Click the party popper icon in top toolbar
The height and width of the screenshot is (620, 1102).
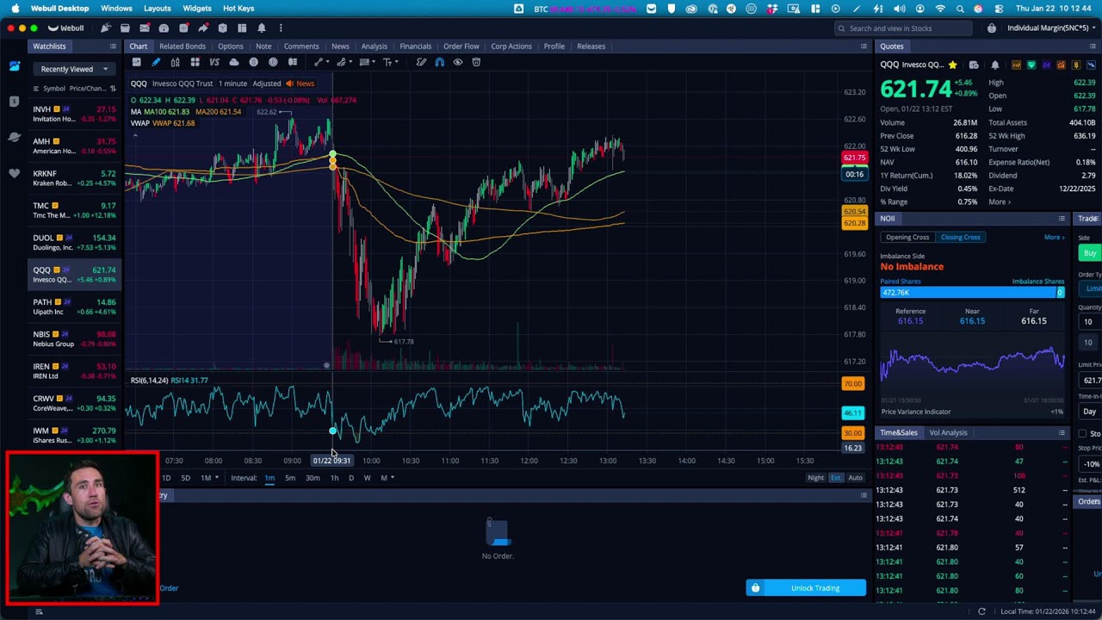click(106, 28)
